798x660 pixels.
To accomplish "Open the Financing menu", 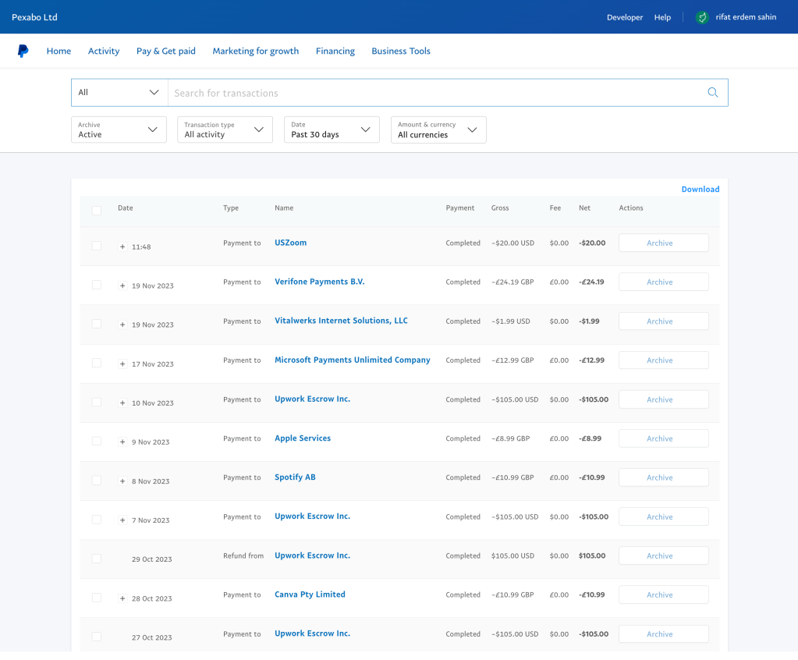I will click(x=335, y=51).
